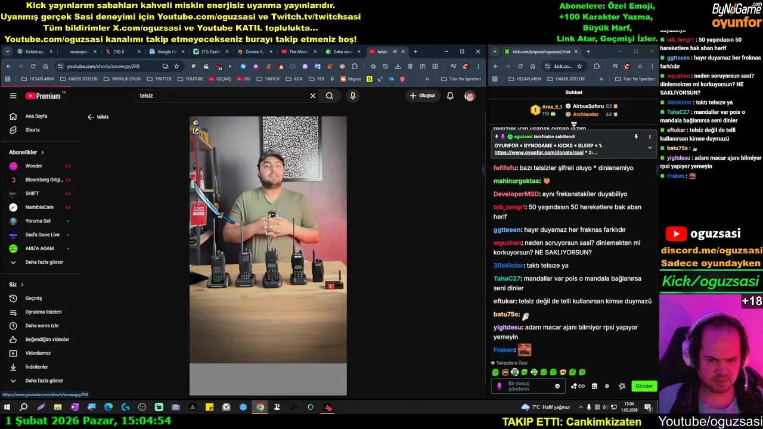Expand Abonelikler section chevron
Image resolution: width=763 pixels, height=429 pixels.
42,153
